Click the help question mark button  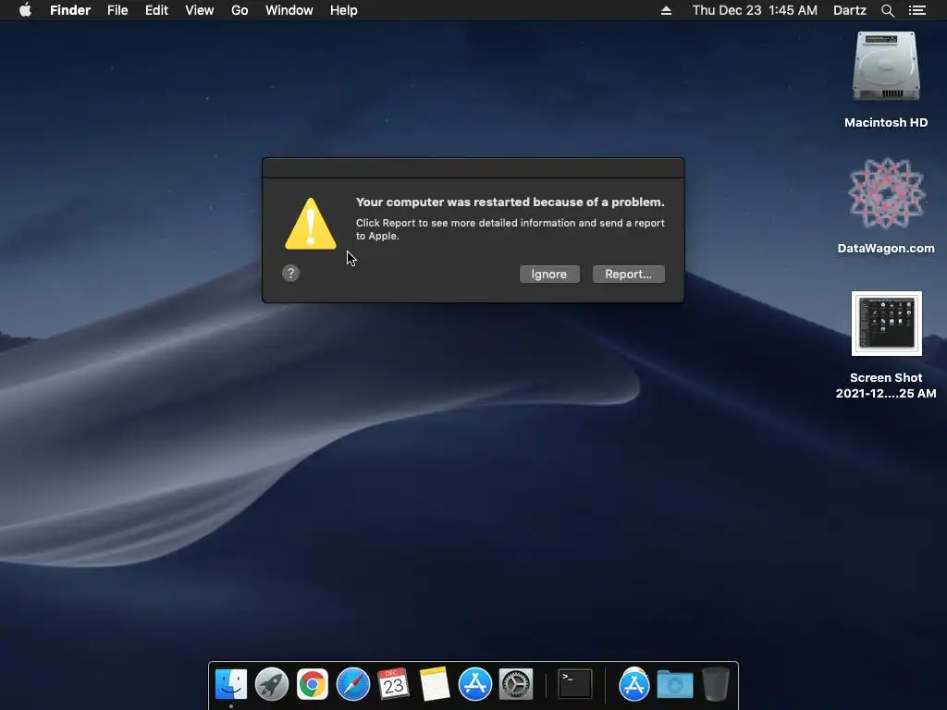point(290,274)
